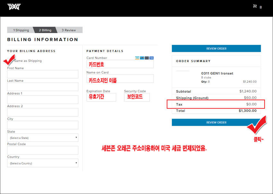Click the Billing Information heading
This screenshot has width=273, height=194.
click(x=43, y=39)
